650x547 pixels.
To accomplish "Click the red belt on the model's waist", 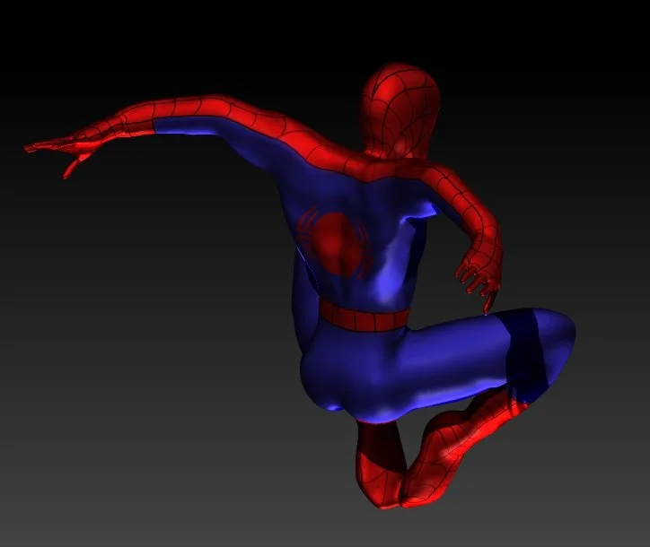I will click(x=364, y=316).
